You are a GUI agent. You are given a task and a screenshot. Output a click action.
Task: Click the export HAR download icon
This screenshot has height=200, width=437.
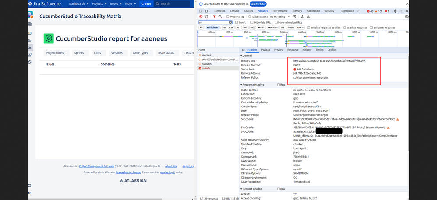click(x=308, y=17)
